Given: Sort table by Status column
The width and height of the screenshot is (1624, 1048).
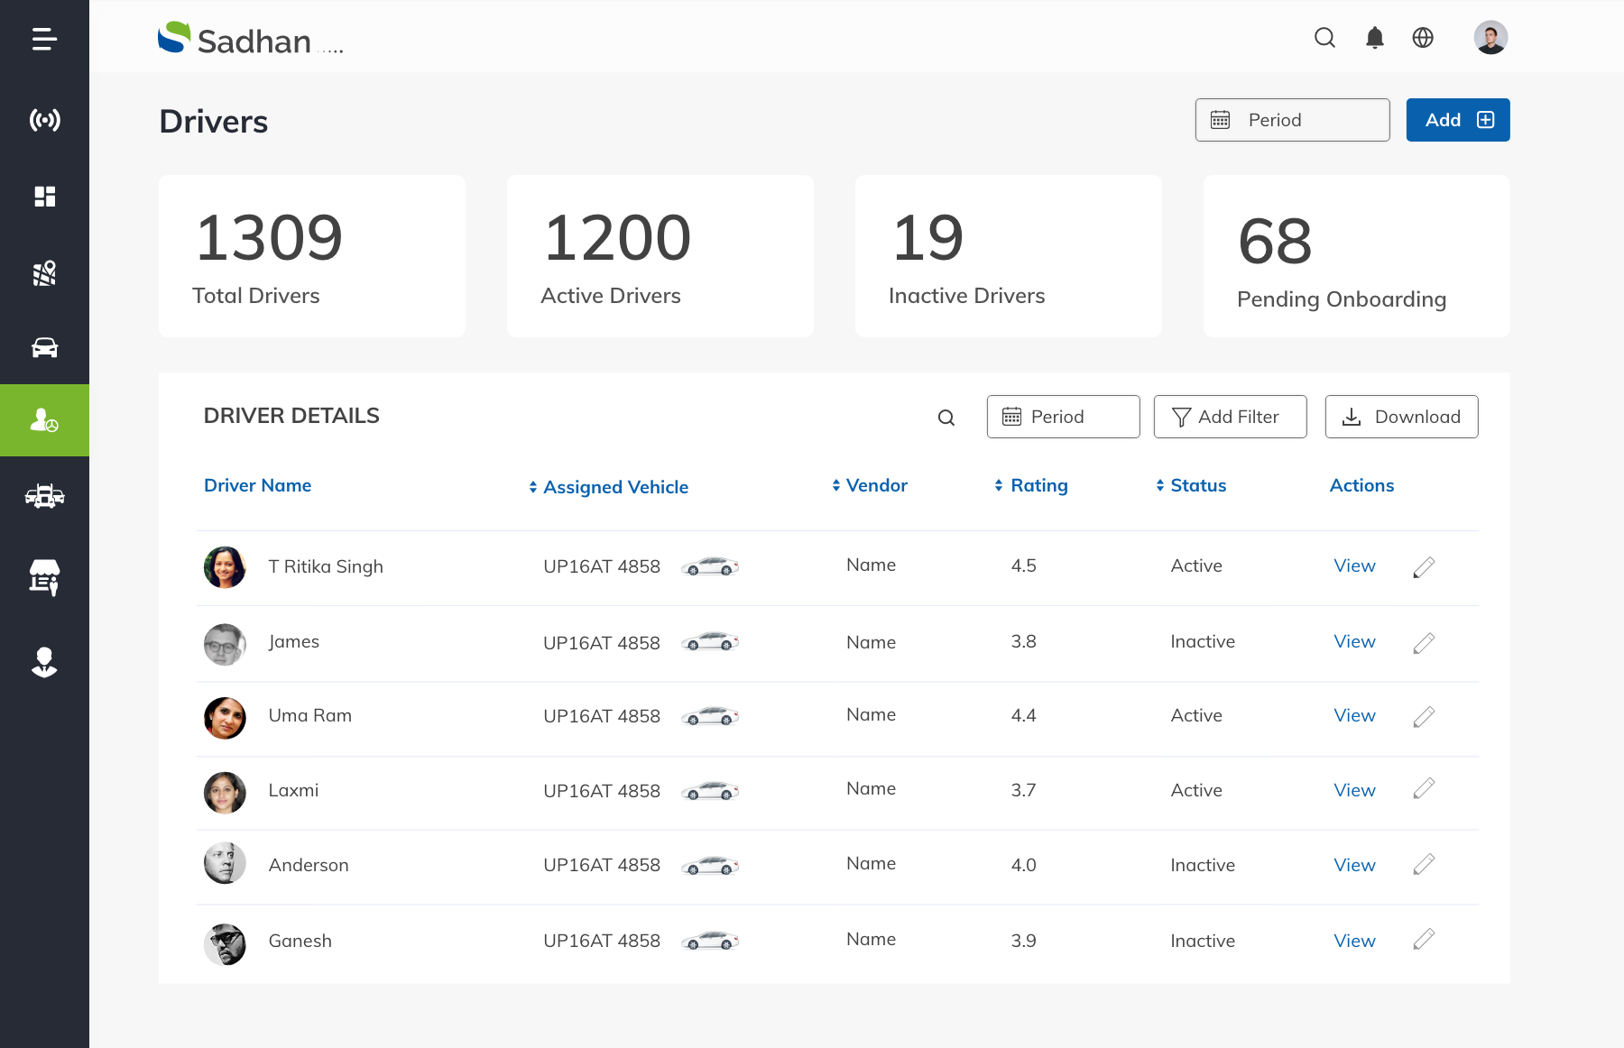Looking at the screenshot, I should pos(1191,485).
